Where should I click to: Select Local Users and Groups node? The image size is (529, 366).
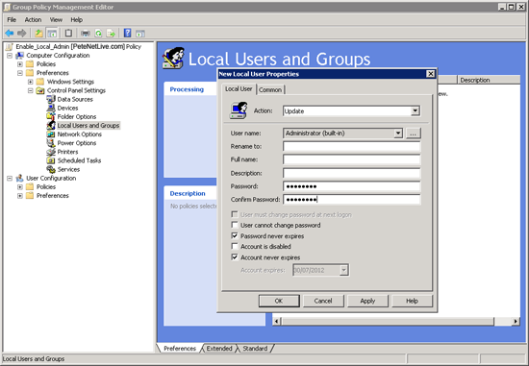point(88,126)
